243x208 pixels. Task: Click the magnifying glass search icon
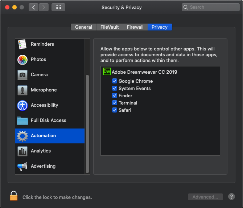pos(185,7)
